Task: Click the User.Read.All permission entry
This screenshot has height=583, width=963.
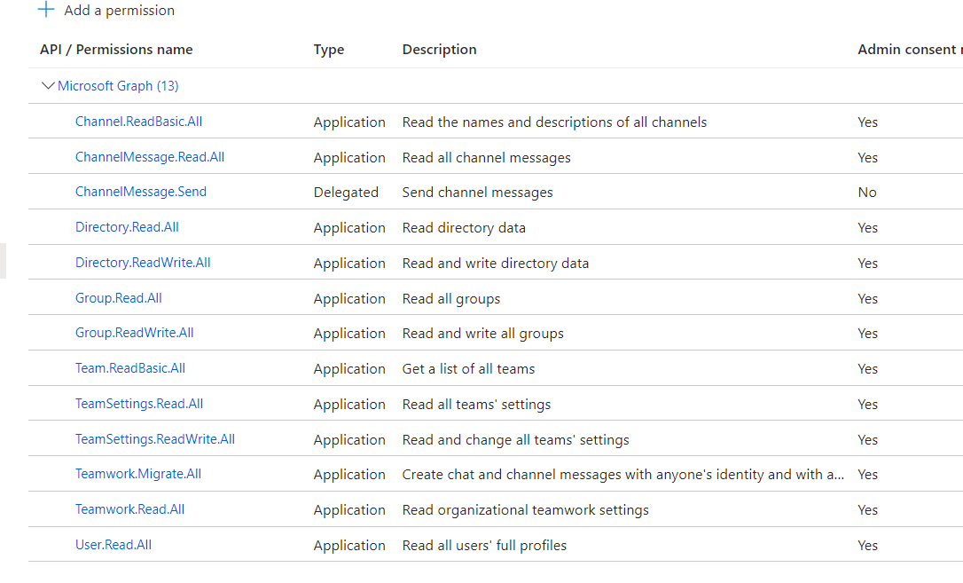Action: [113, 544]
